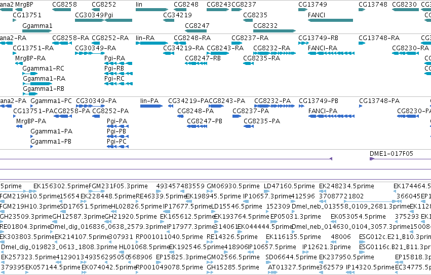Click protein Ggamma1-PB
431x275 pixels.
31,147
